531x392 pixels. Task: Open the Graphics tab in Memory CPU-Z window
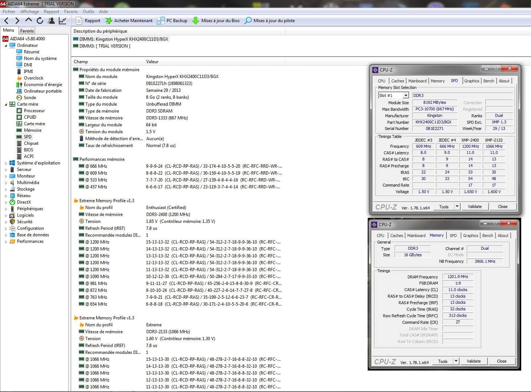pyautogui.click(x=470, y=236)
